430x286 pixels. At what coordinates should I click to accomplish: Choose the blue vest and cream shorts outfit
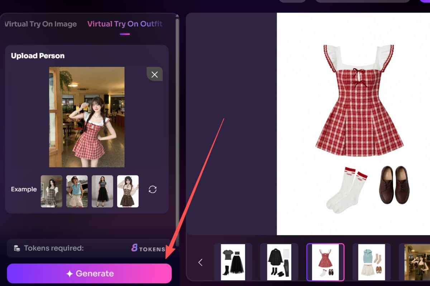(372, 262)
